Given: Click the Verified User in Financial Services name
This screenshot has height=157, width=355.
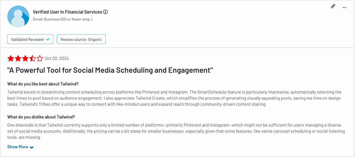Looking at the screenshot, I should (x=67, y=12).
